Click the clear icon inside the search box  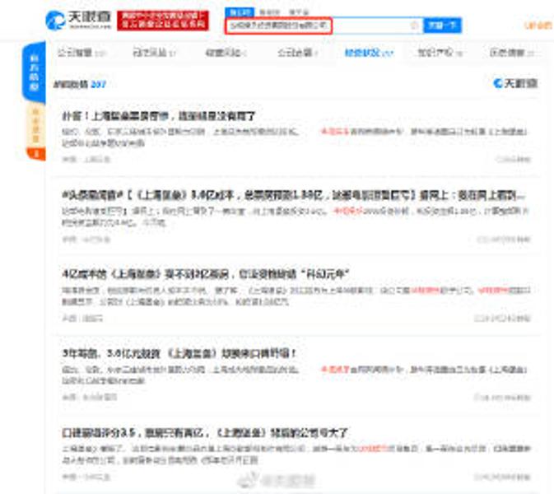[x=414, y=26]
